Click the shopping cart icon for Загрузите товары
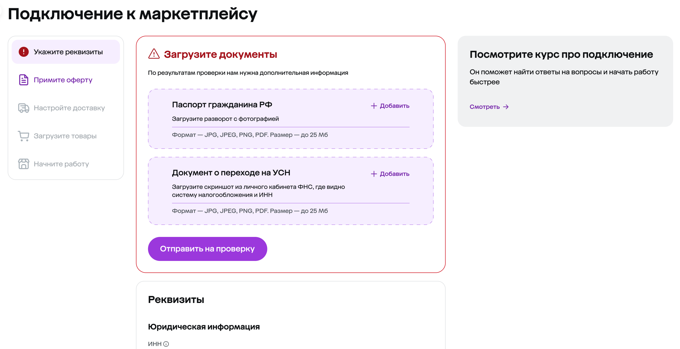680x349 pixels. (x=24, y=136)
